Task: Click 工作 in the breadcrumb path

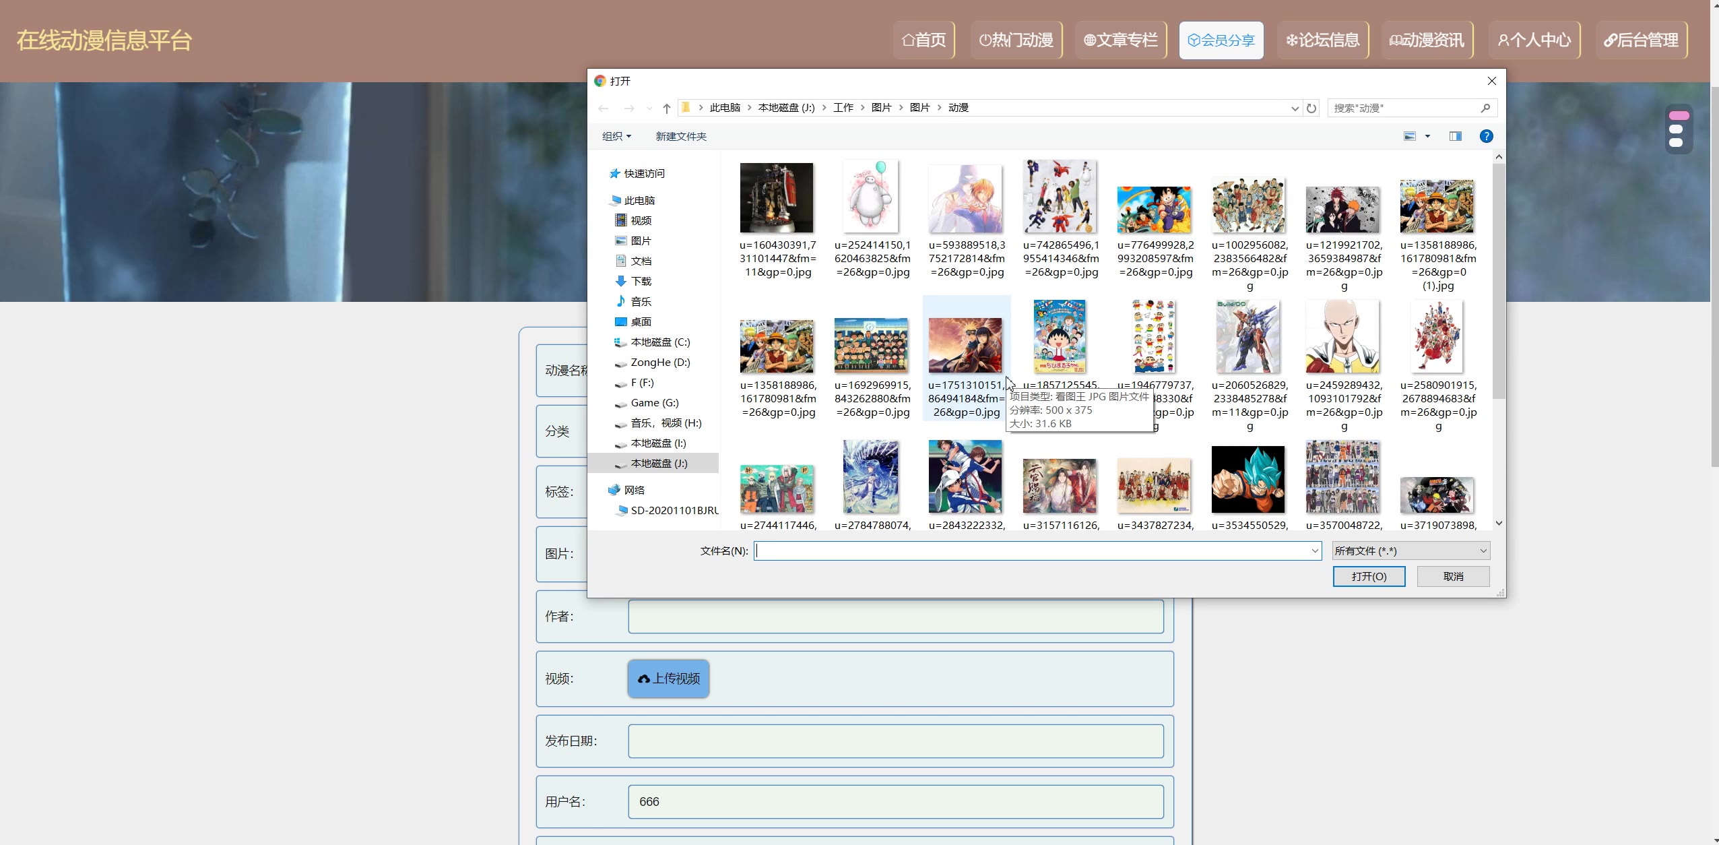Action: pos(843,108)
